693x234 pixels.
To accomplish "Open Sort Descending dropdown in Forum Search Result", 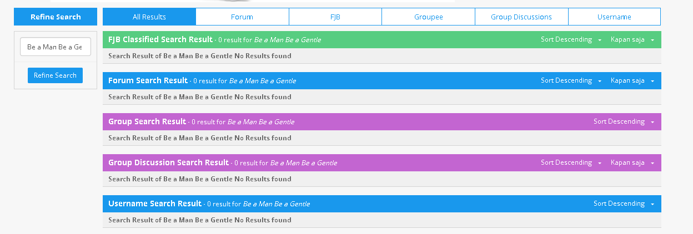I will [571, 81].
